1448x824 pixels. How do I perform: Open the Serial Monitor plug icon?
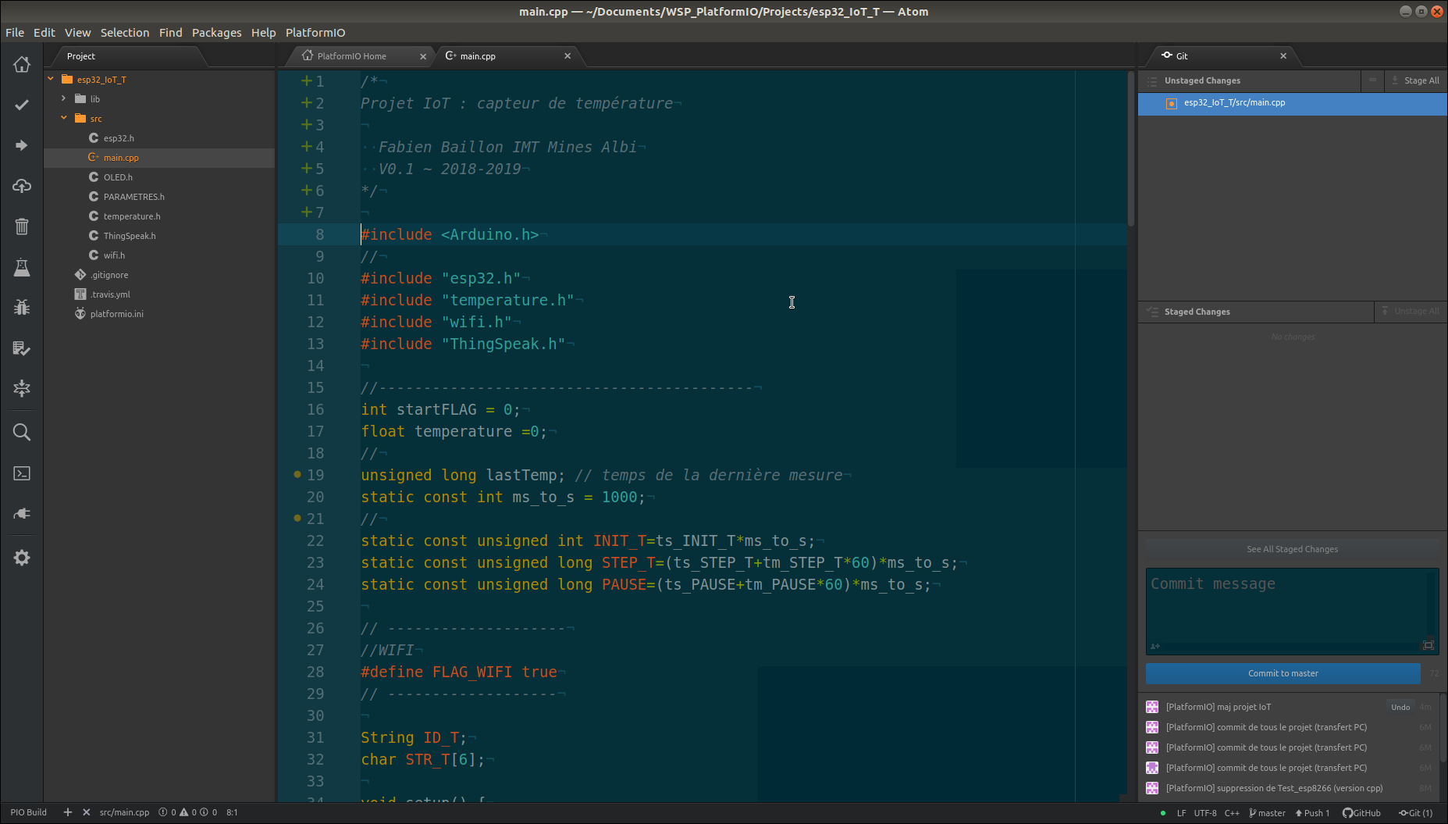coord(22,514)
